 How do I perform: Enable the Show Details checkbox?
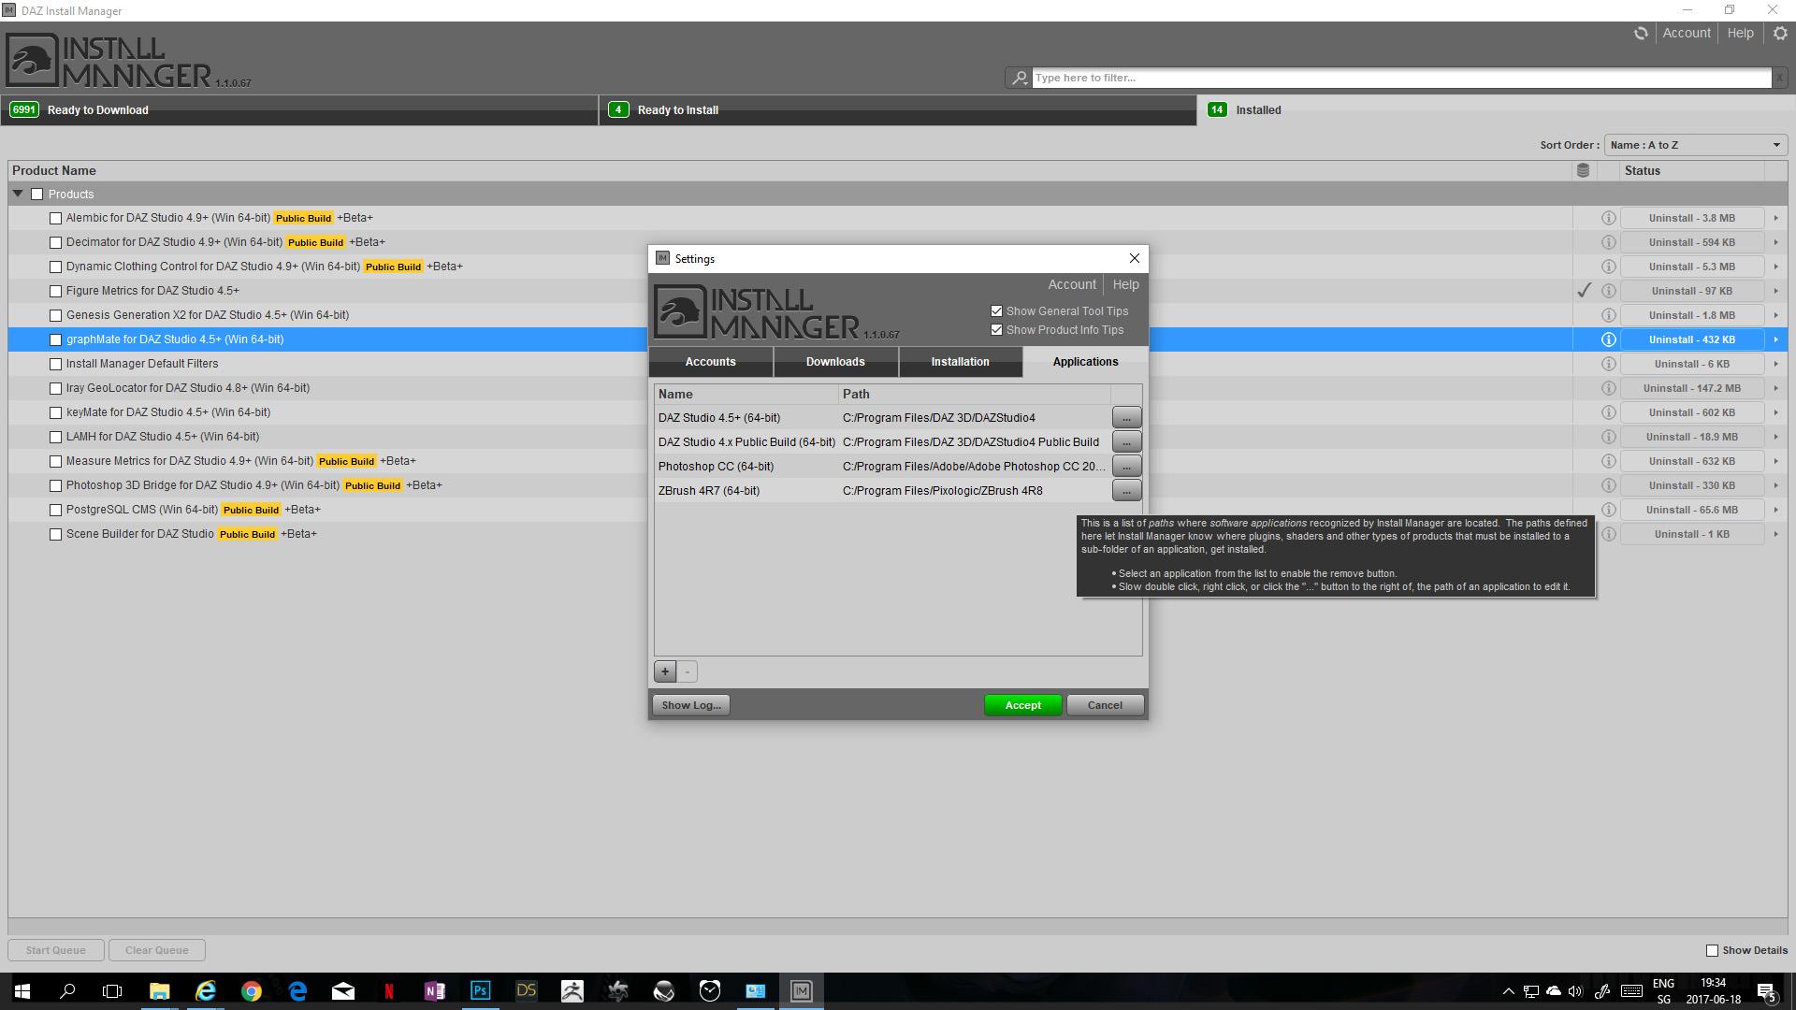click(x=1712, y=950)
